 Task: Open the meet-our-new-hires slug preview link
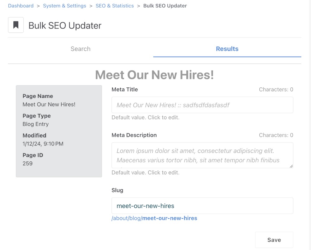[x=169, y=218]
